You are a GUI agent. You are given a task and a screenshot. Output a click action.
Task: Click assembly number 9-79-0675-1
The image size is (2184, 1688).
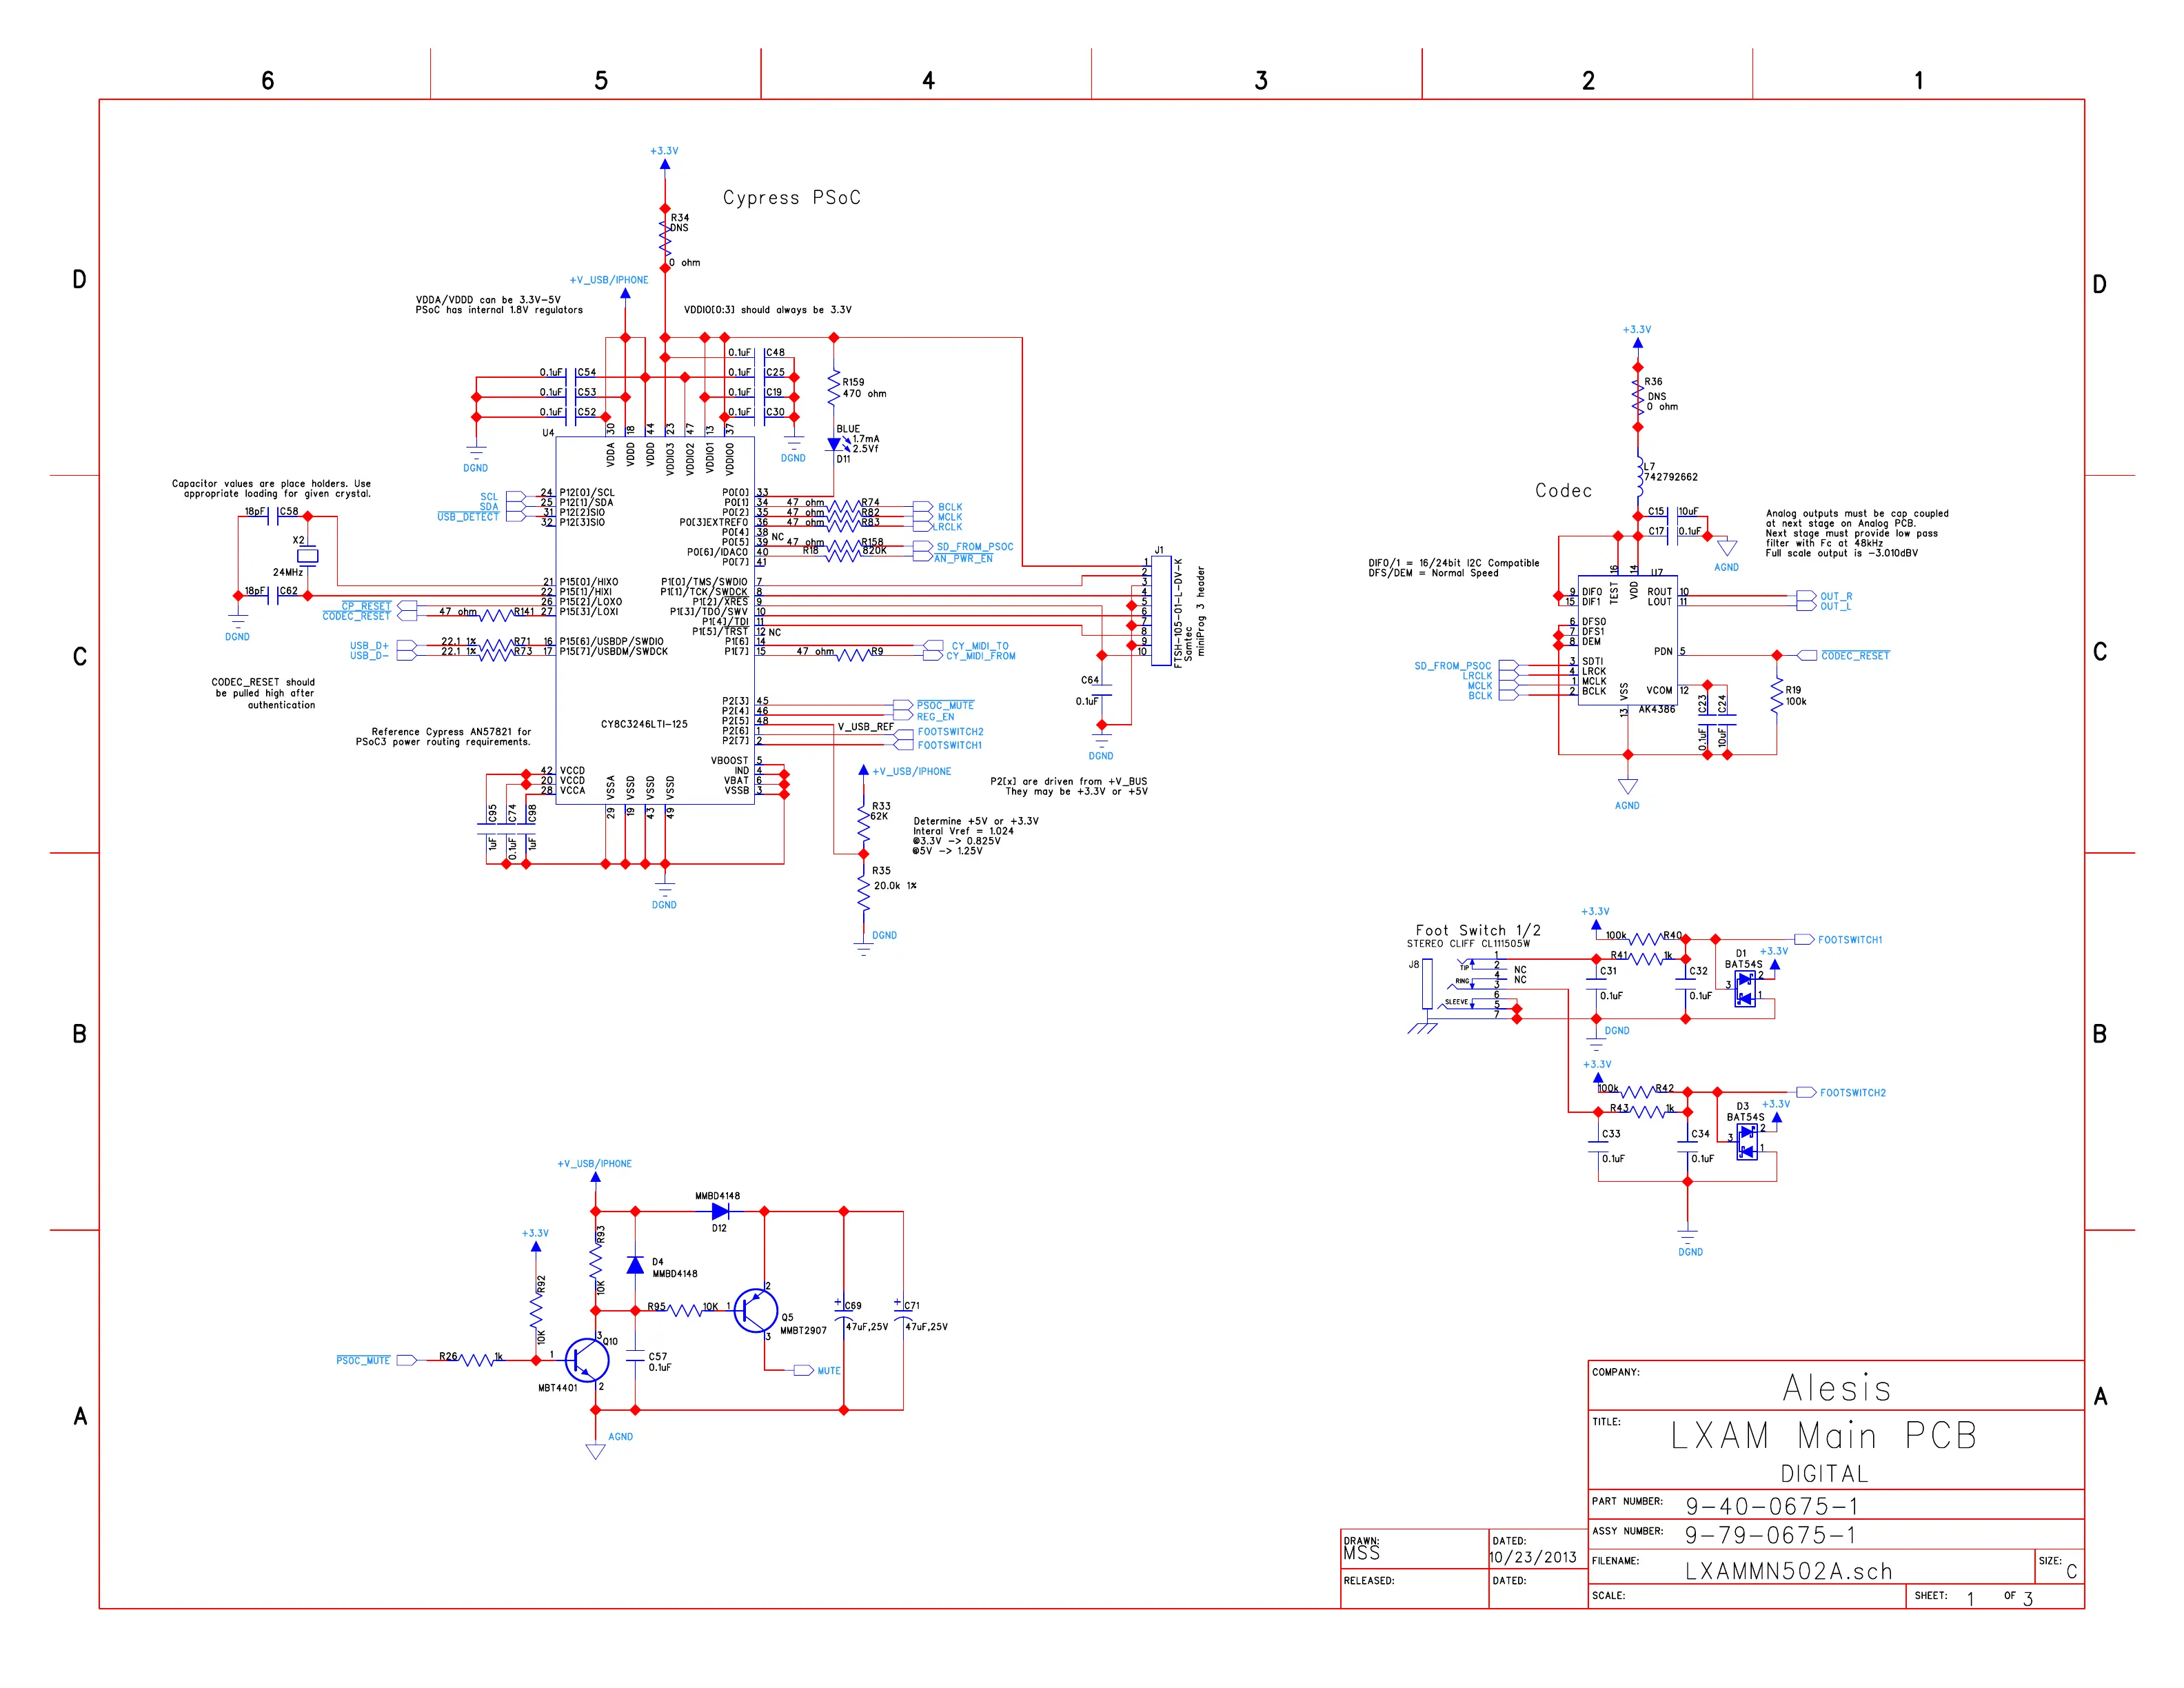(x=1771, y=1535)
